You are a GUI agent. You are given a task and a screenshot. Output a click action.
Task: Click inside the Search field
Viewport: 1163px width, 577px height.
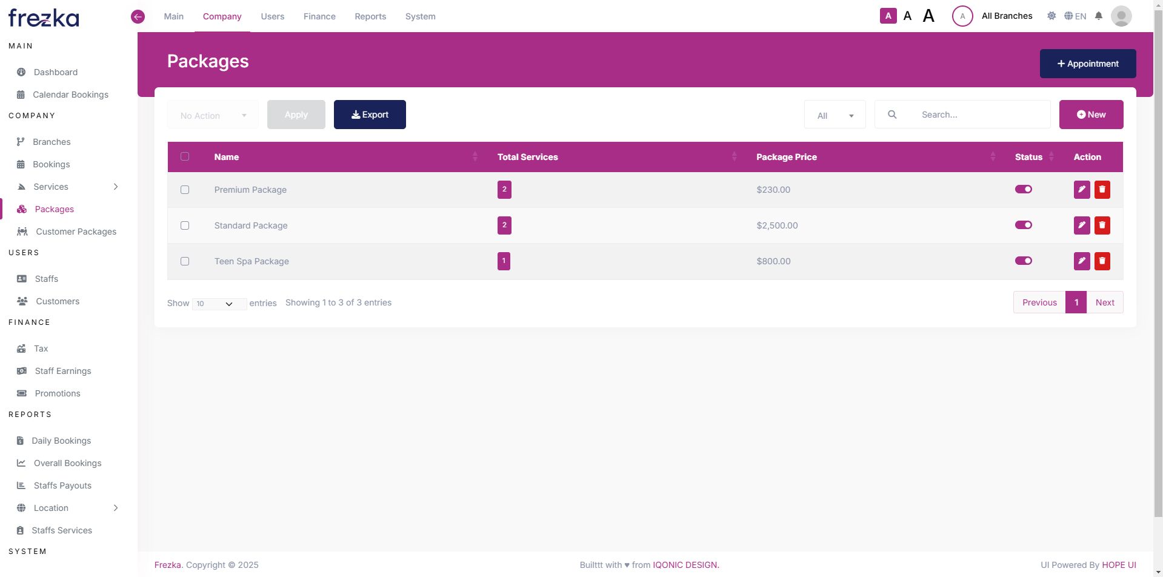tap(970, 115)
